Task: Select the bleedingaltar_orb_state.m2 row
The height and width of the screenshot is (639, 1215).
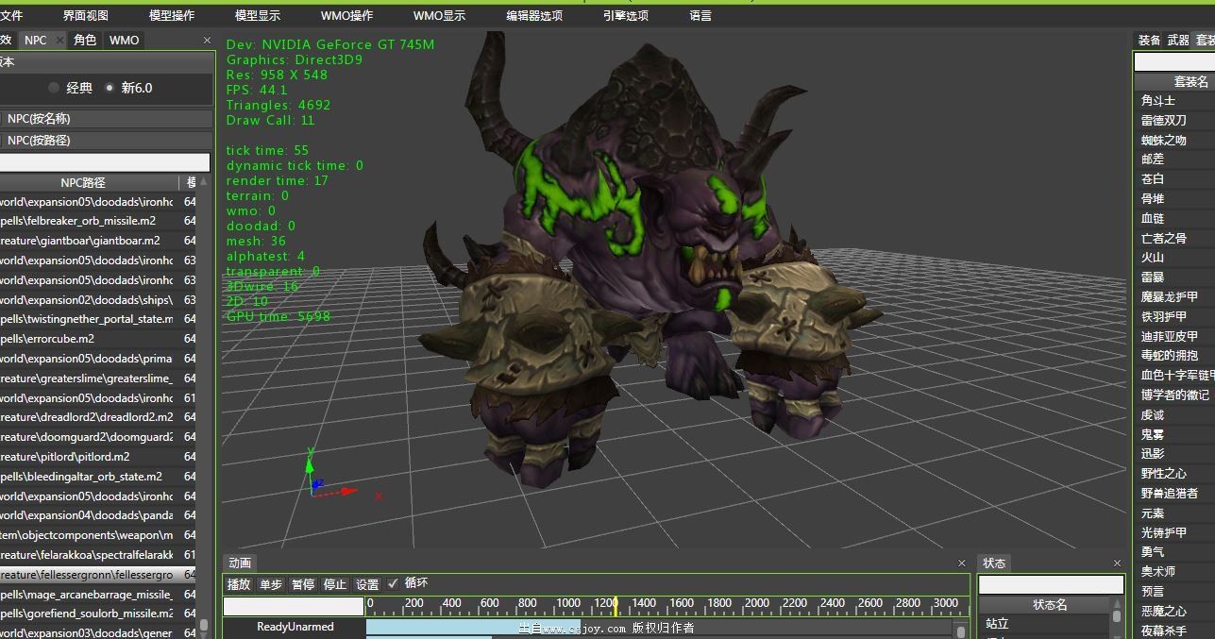Action: [98, 477]
